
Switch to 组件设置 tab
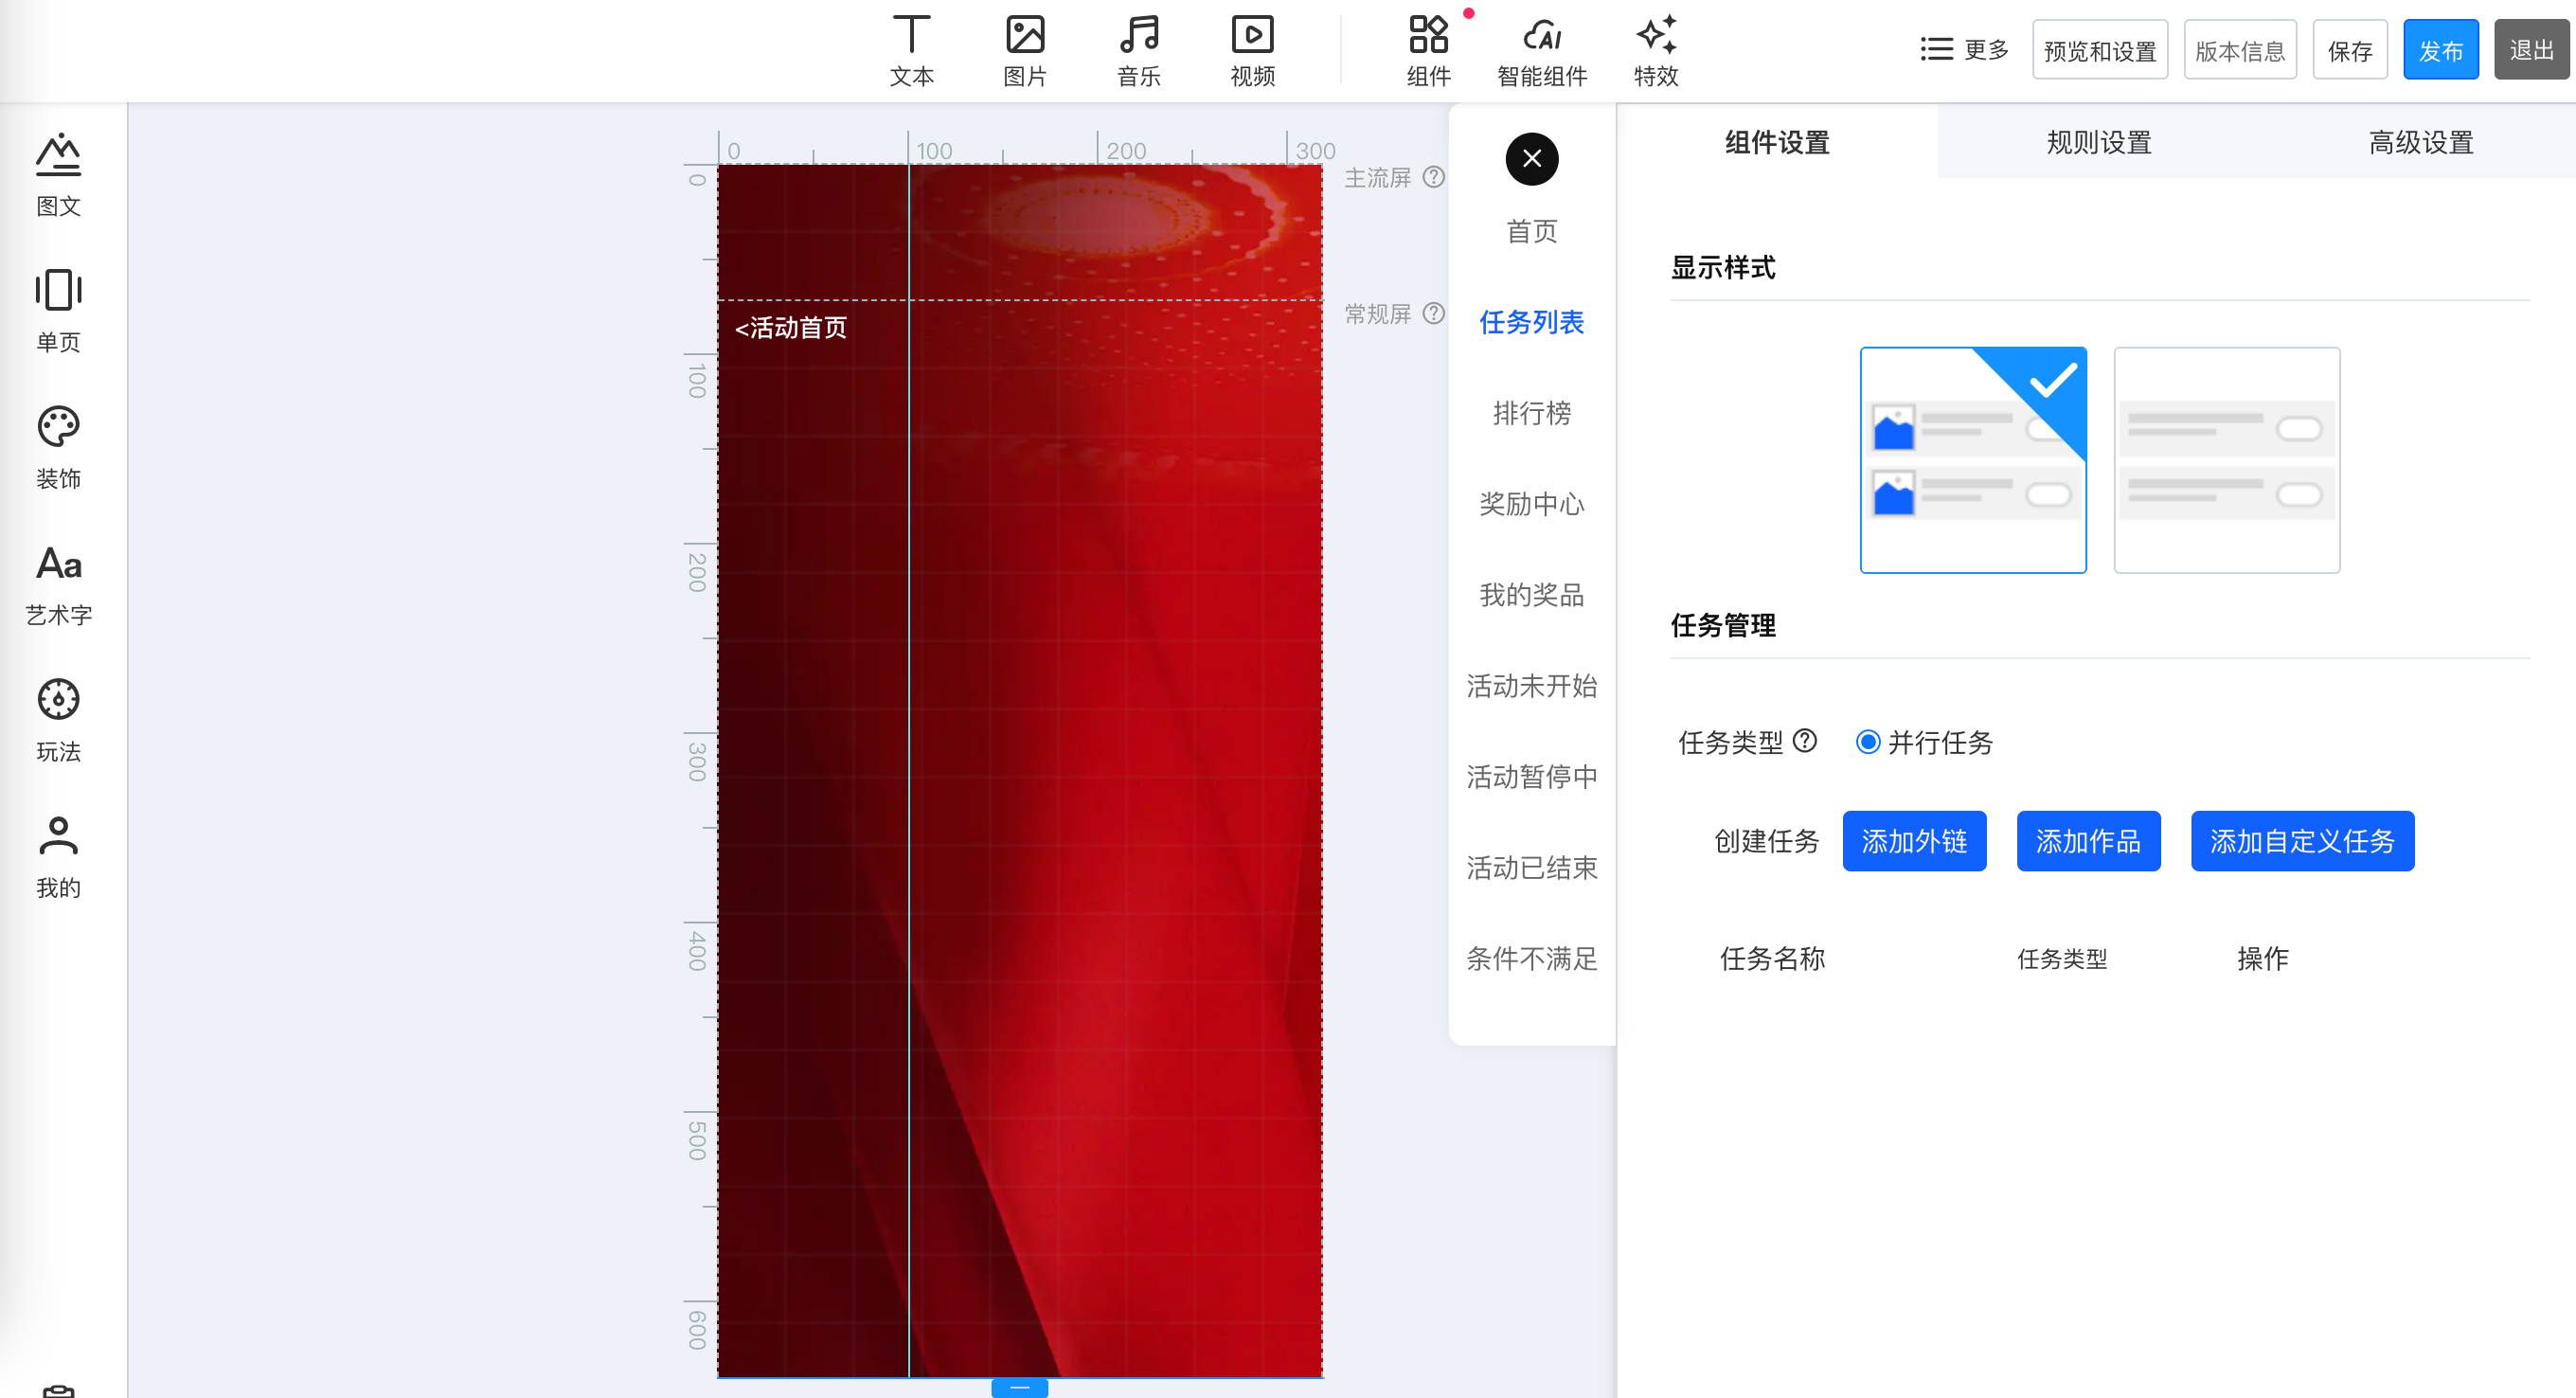[1777, 142]
